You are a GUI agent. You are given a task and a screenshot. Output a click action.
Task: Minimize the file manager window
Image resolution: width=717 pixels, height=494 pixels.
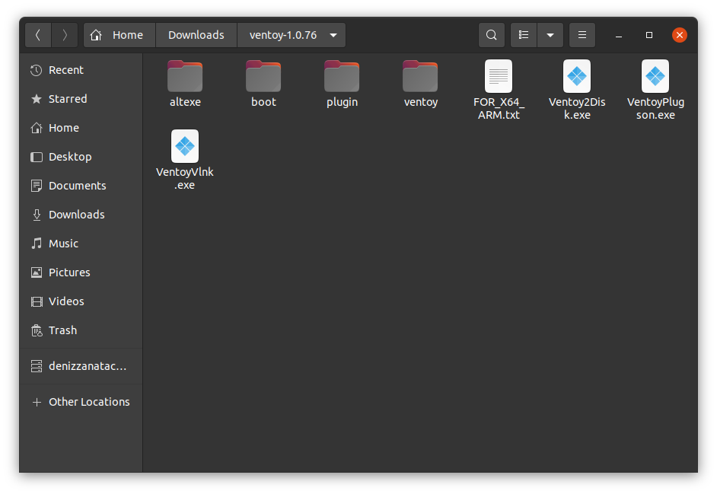click(619, 35)
